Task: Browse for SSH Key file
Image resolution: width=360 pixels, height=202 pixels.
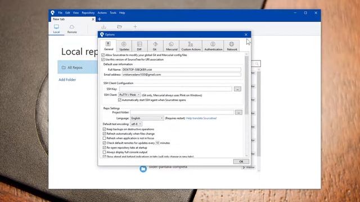Action: [x=237, y=89]
